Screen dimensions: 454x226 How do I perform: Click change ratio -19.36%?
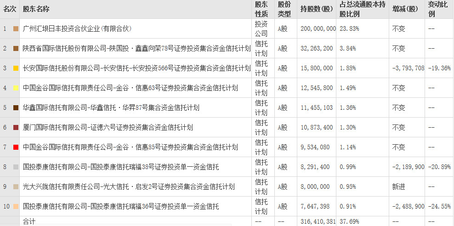[439, 68]
